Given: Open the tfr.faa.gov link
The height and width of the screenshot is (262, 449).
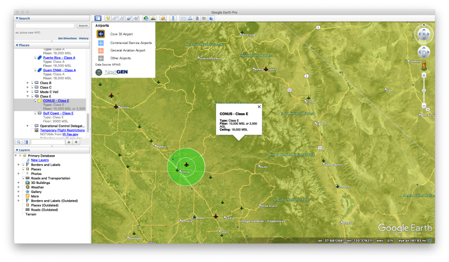Looking at the screenshot, I should (x=70, y=135).
